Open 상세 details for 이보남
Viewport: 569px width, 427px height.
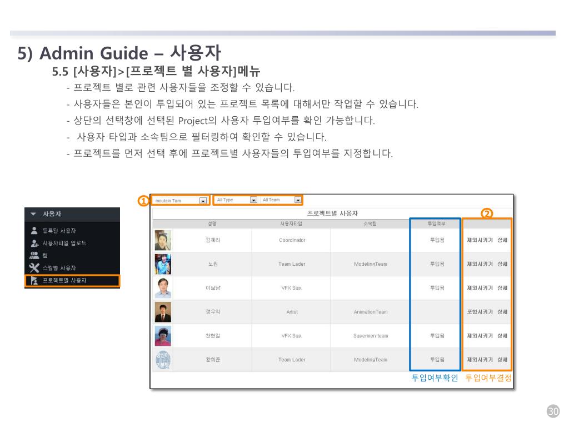tap(502, 288)
